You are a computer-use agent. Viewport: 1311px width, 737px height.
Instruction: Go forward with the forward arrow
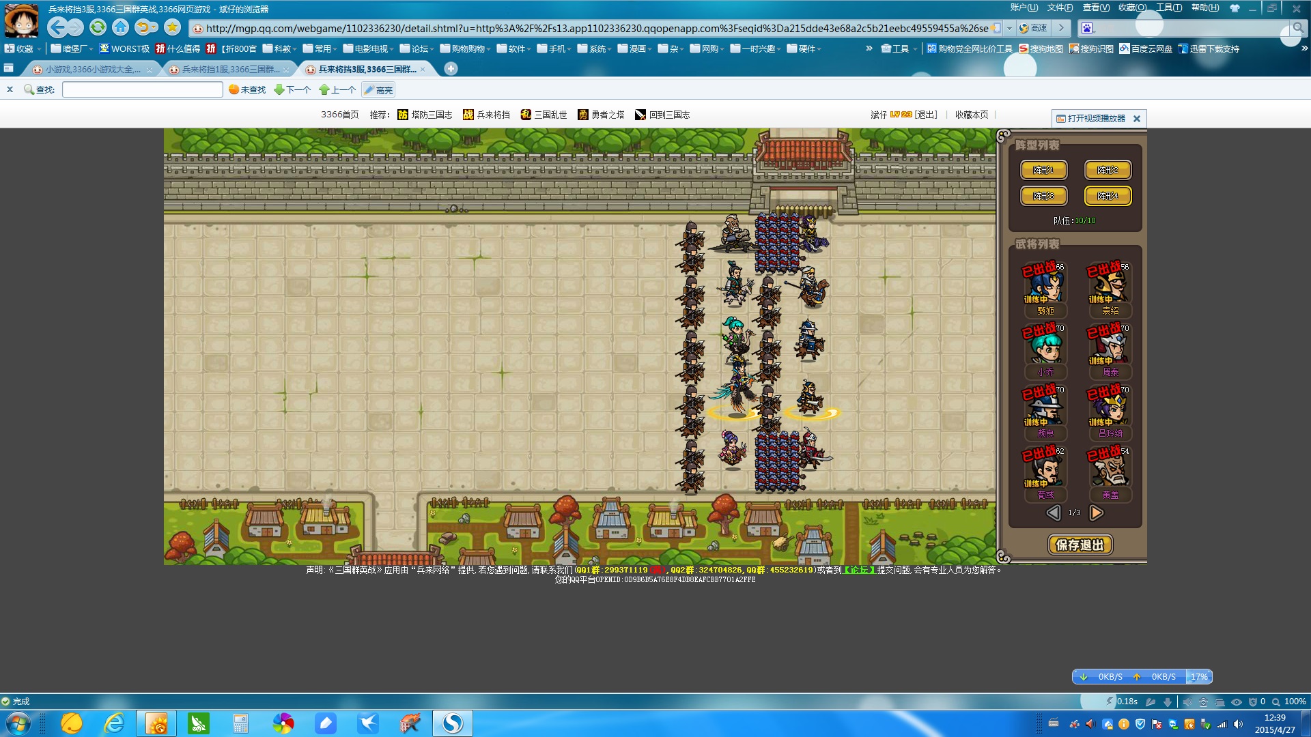click(x=75, y=27)
